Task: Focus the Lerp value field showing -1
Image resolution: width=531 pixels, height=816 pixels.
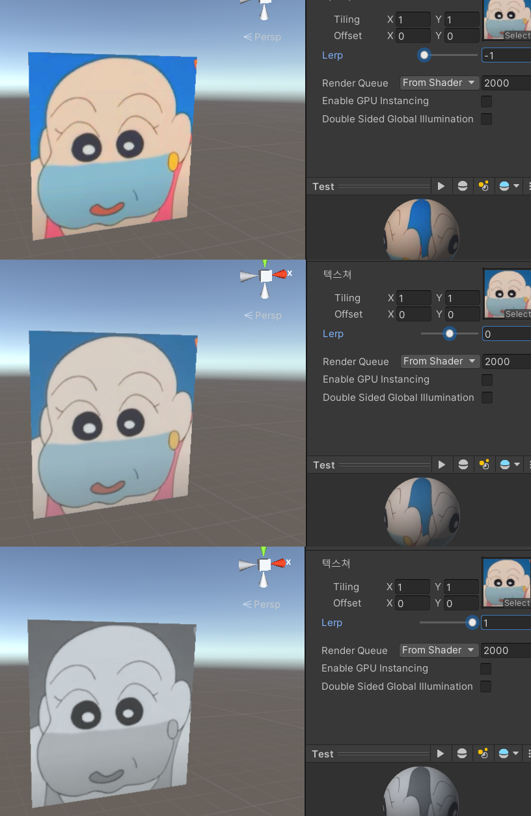Action: tap(506, 55)
